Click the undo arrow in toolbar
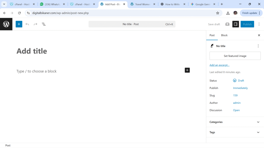The height and width of the screenshot is (148, 264). (x=27, y=24)
